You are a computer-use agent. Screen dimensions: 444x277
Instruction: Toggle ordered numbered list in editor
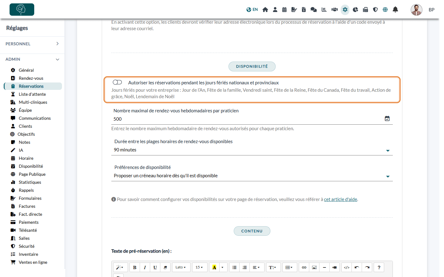coord(245,267)
